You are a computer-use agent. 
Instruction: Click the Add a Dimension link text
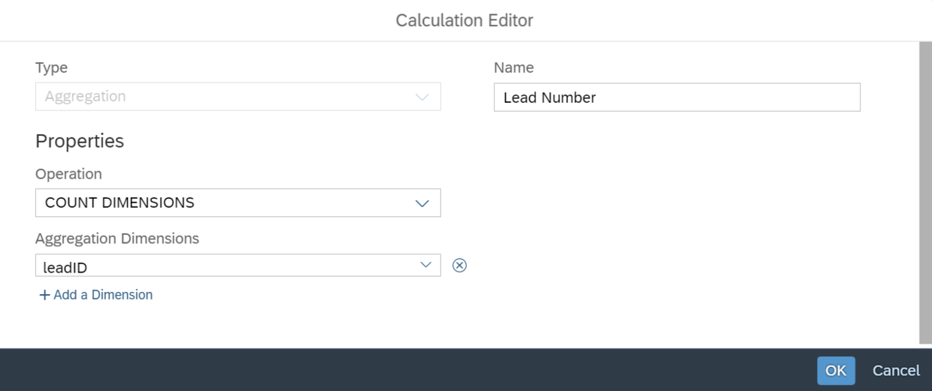[103, 295]
